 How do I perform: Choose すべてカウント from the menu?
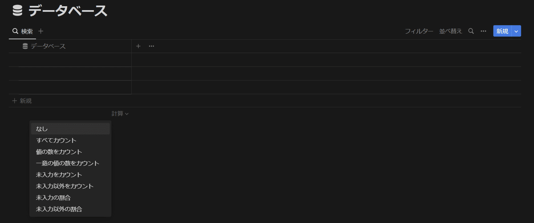[x=56, y=140]
